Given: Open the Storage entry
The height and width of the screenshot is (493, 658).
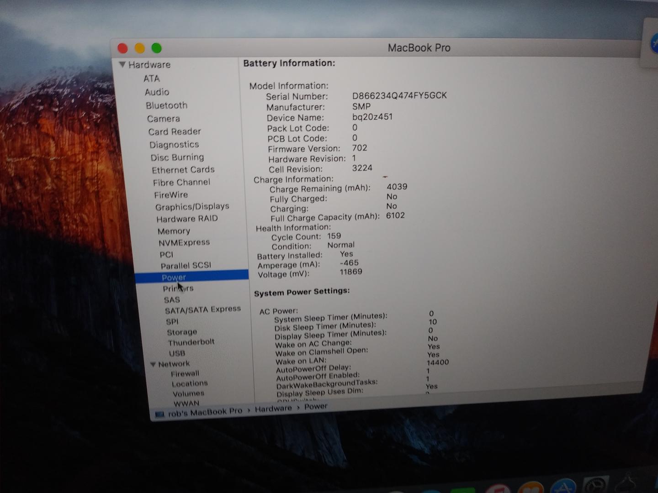Looking at the screenshot, I should (182, 332).
